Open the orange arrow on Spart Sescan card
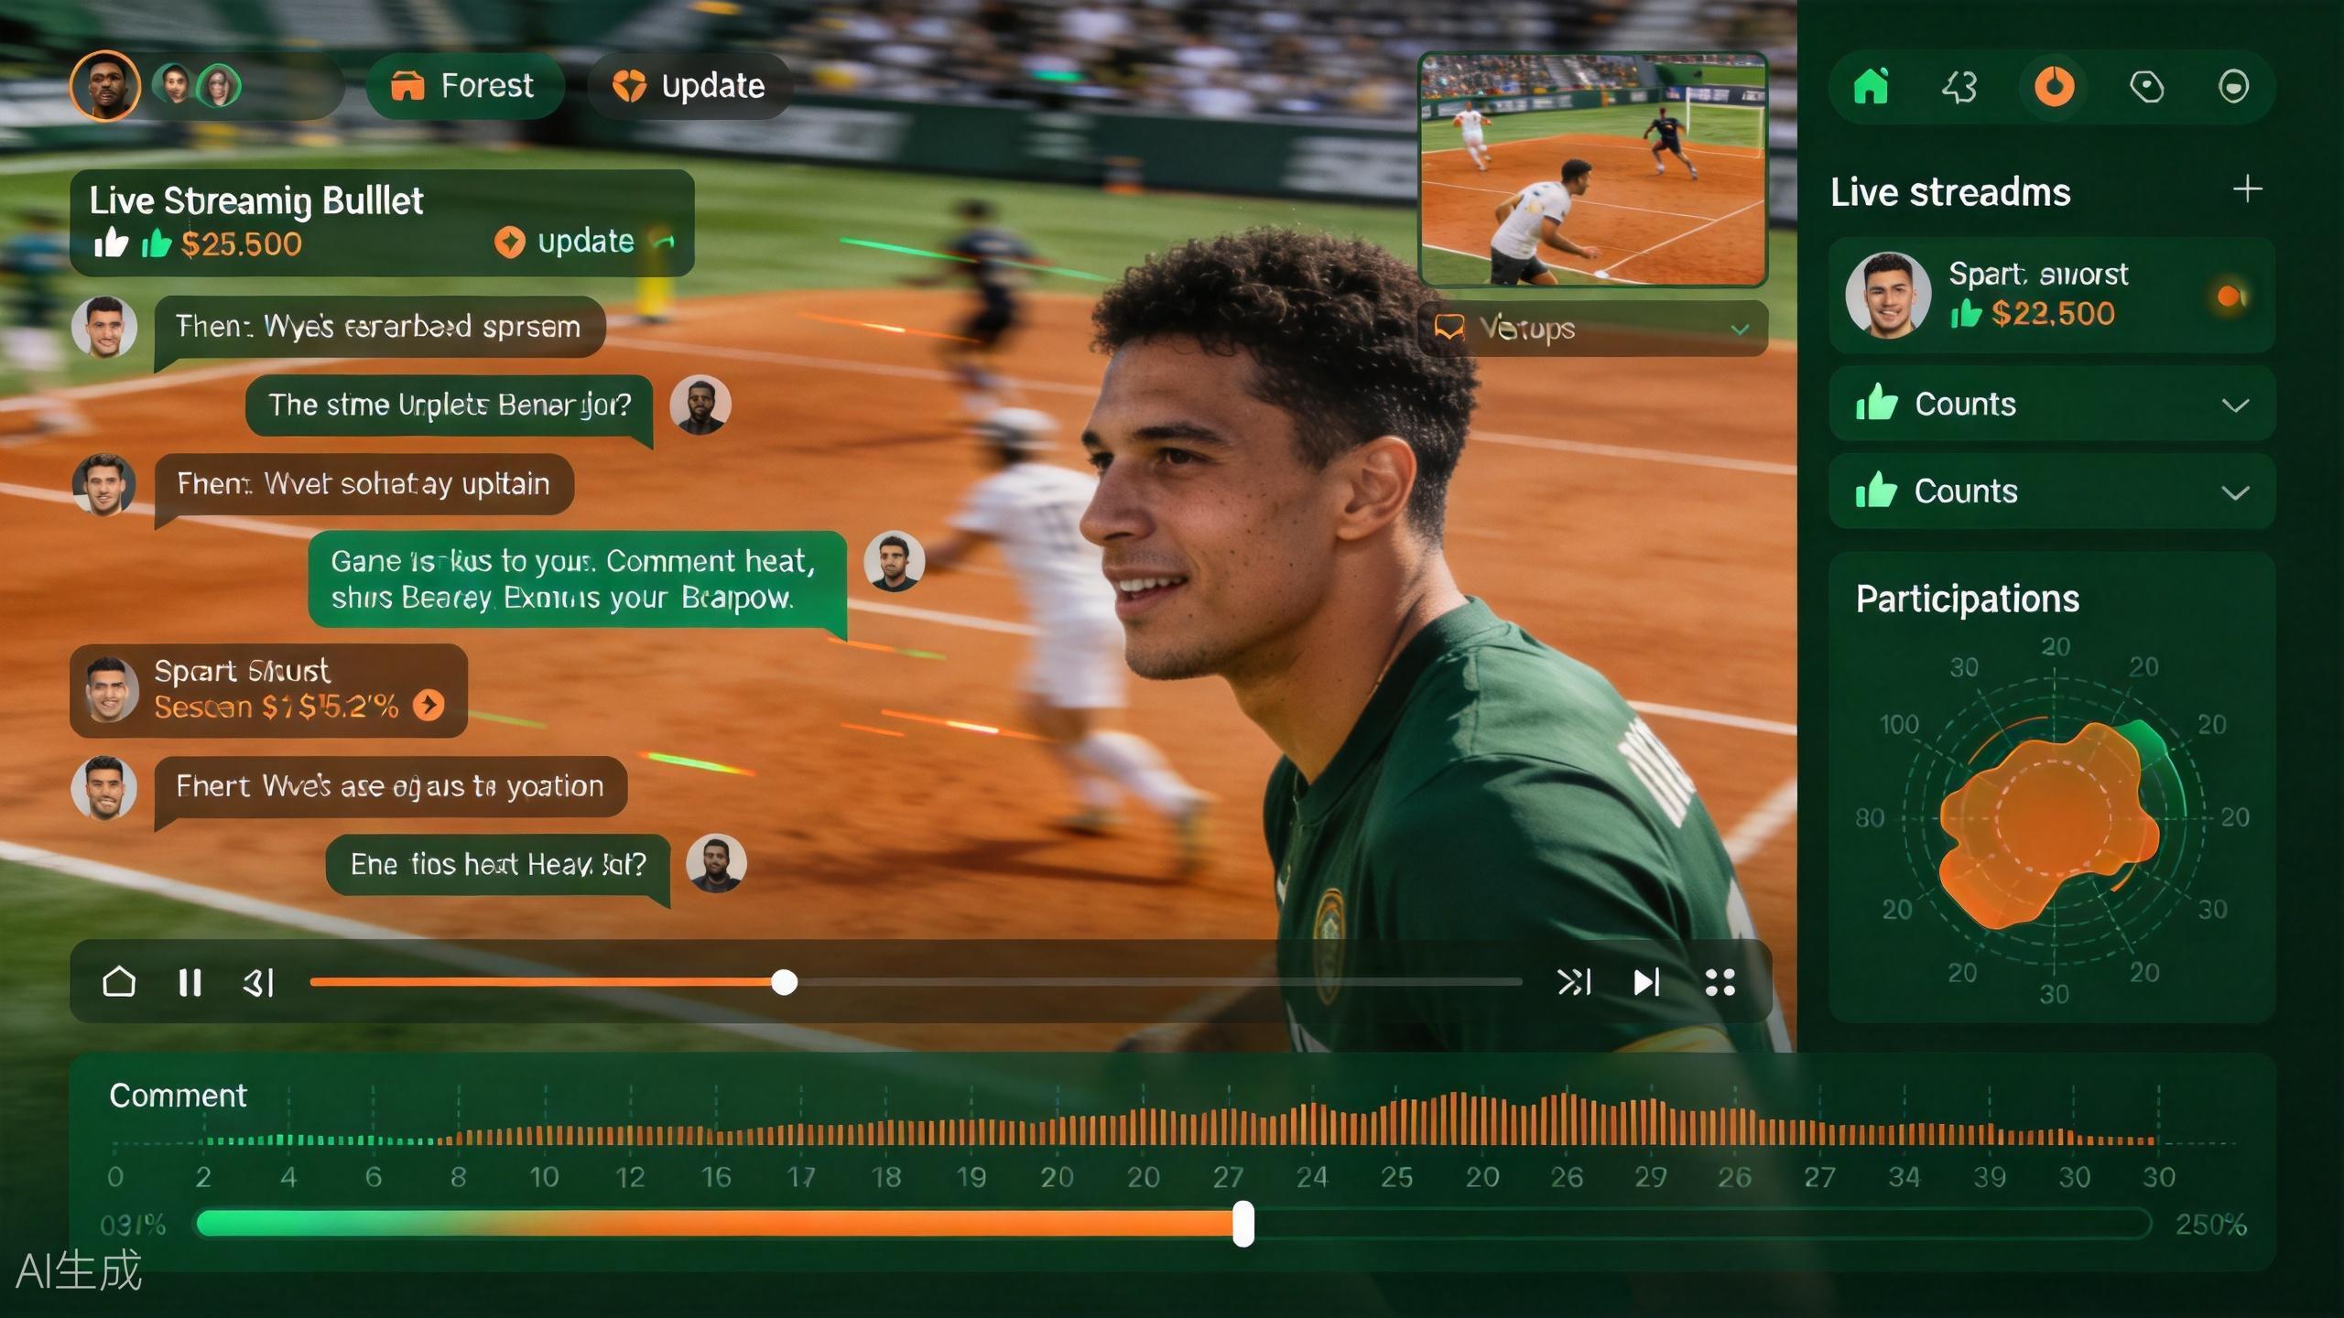 pyautogui.click(x=429, y=705)
